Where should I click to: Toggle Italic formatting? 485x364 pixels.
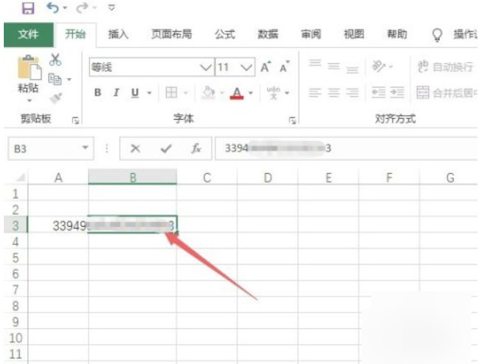pos(116,93)
